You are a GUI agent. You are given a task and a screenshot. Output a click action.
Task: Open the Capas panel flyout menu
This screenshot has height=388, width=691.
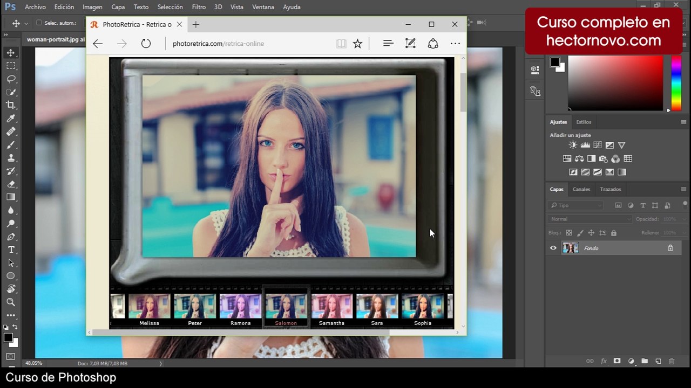click(683, 189)
